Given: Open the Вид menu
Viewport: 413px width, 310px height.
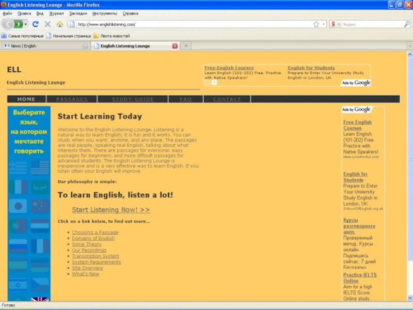Looking at the screenshot, I should (40, 13).
